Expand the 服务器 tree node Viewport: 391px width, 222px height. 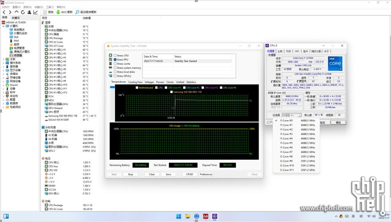[x=3, y=67]
